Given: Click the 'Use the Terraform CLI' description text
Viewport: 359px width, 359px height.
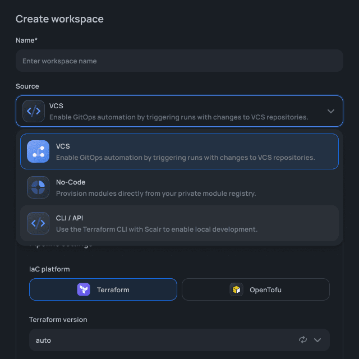Looking at the screenshot, I should click(x=157, y=229).
